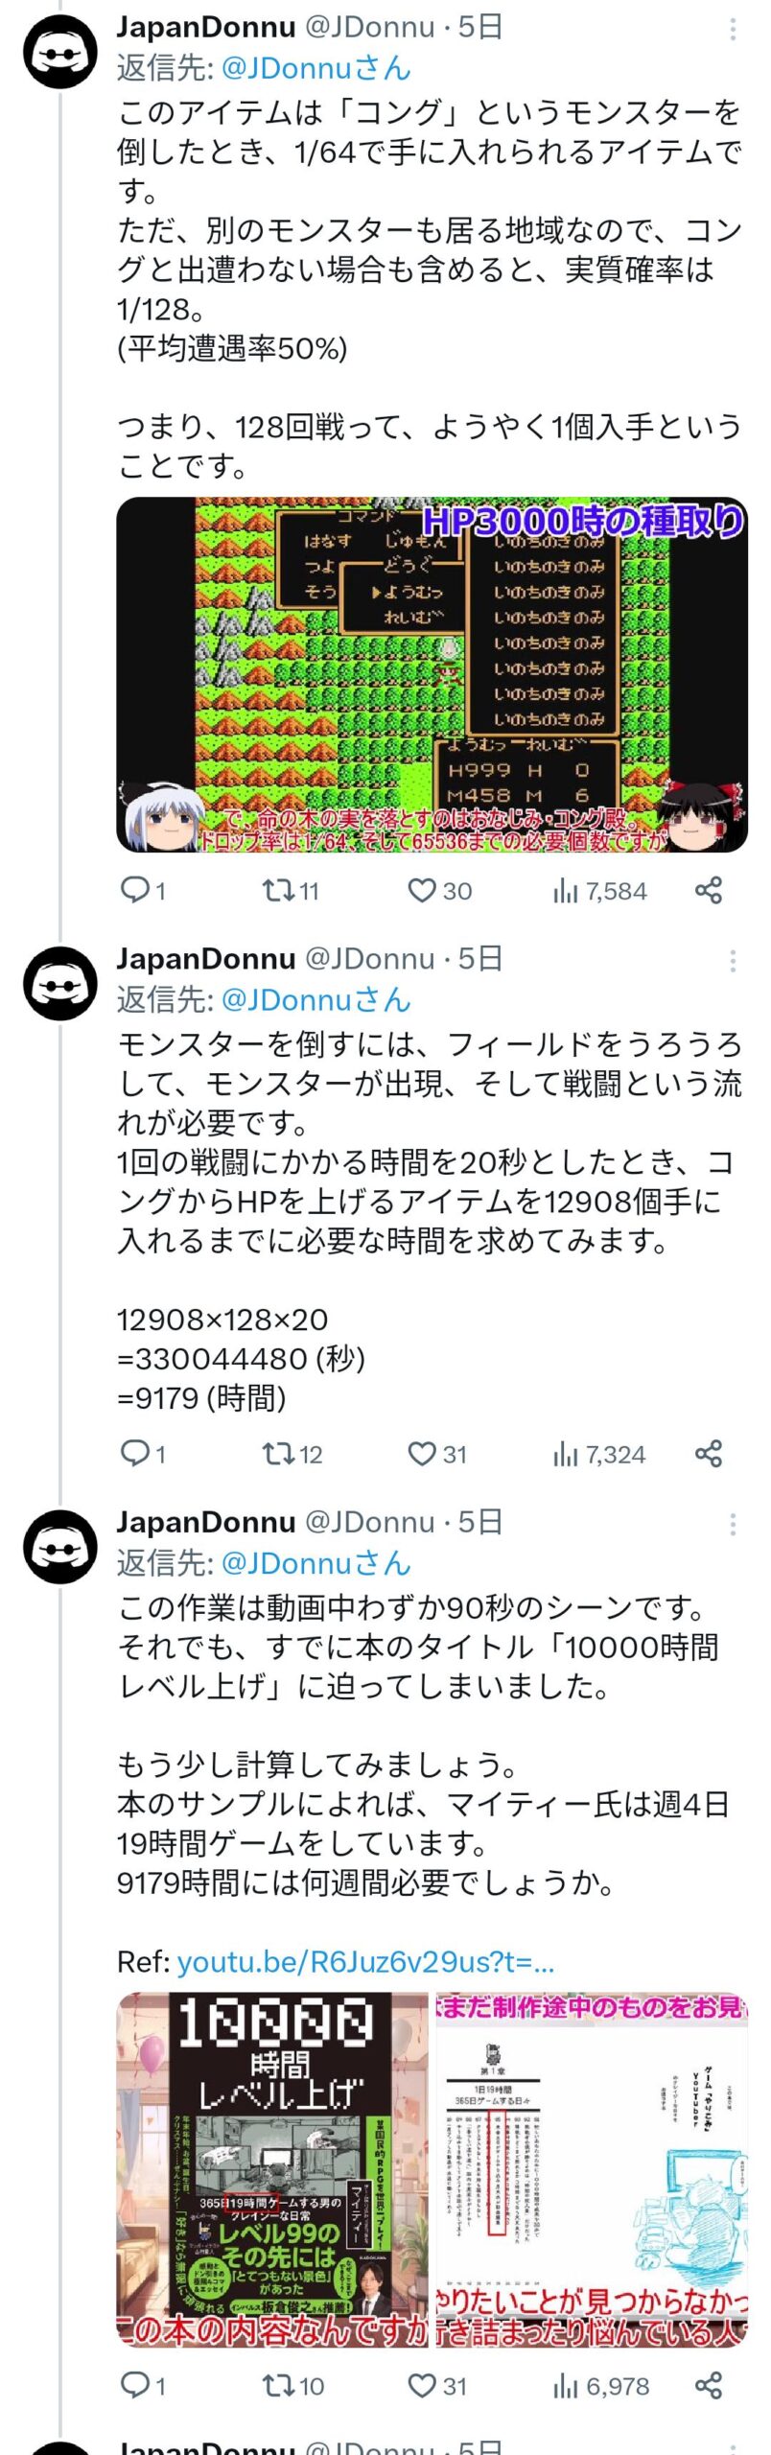Share the first tweet with game screenshot
771x2455 pixels.
pos(709,891)
